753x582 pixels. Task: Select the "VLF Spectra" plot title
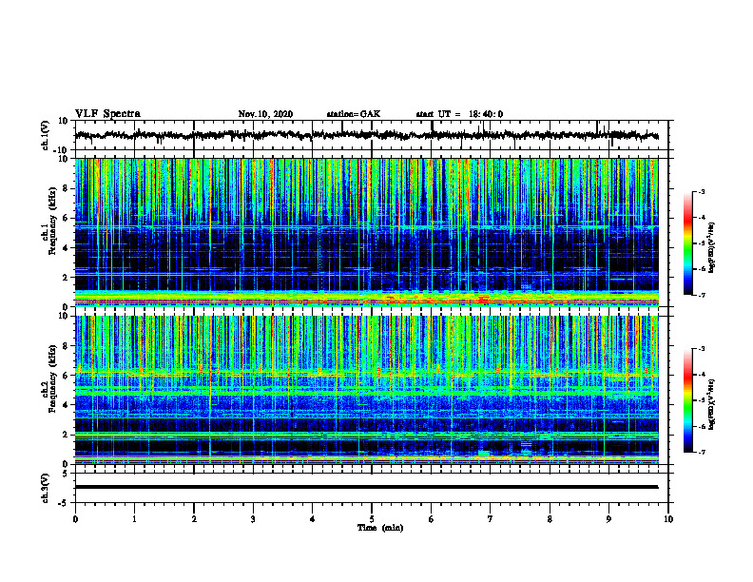(x=107, y=114)
